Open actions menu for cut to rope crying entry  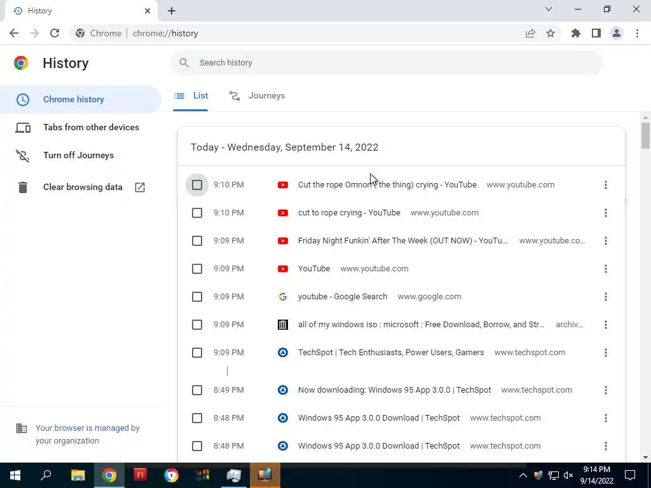click(x=606, y=213)
